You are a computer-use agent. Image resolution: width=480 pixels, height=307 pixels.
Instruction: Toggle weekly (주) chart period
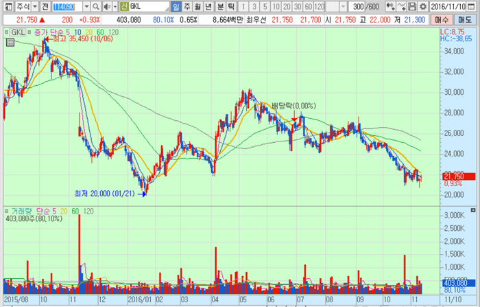[x=187, y=7]
